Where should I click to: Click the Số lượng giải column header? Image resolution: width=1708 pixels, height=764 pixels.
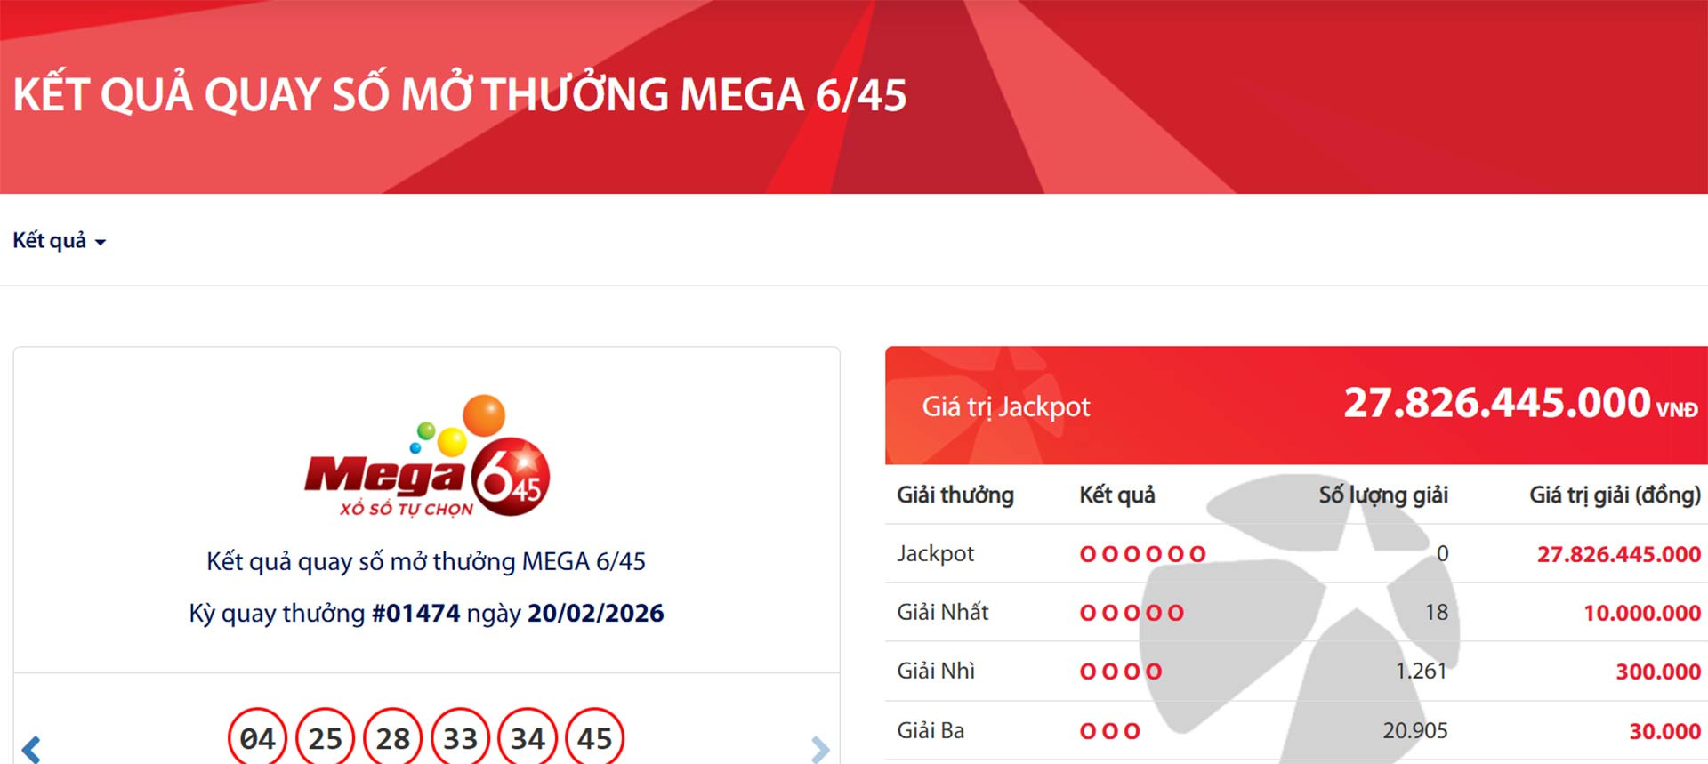click(x=1382, y=495)
